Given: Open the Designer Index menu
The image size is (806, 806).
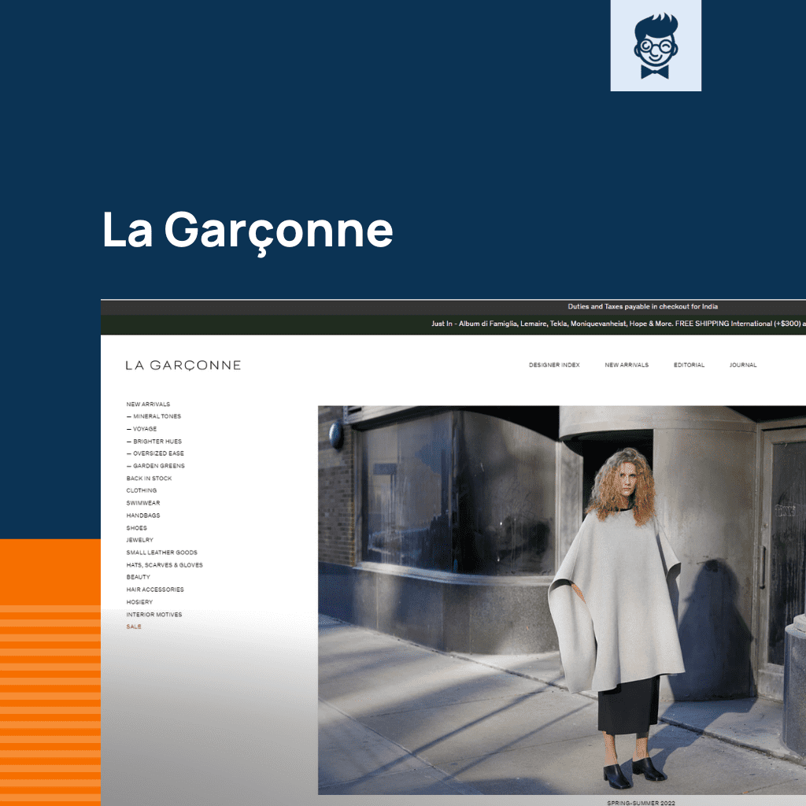Looking at the screenshot, I should (x=554, y=365).
